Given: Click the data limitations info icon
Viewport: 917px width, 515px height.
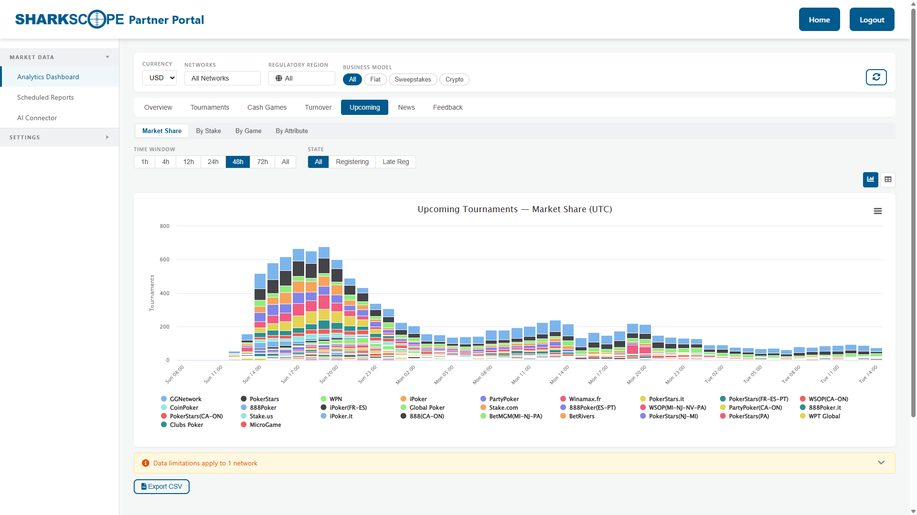Looking at the screenshot, I should (x=146, y=463).
